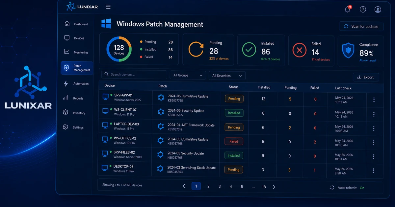Open the hamburger menu beside the Lunixar logo
Image resolution: width=395 pixels, height=207 pixels.
coord(108,7)
